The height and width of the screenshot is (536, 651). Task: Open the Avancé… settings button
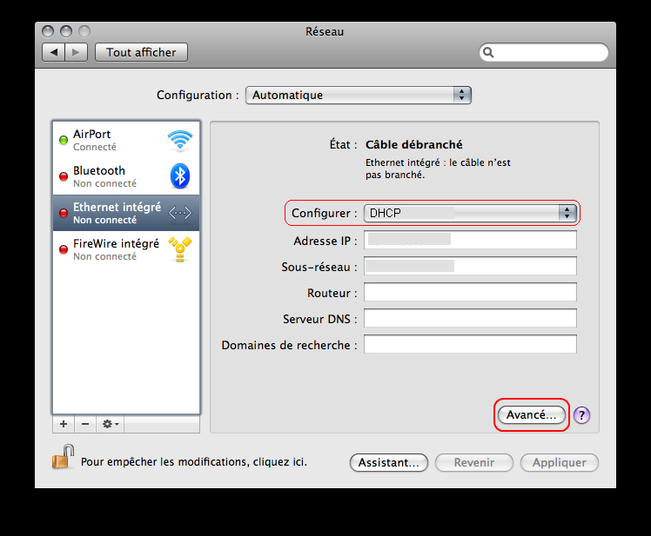tap(532, 414)
